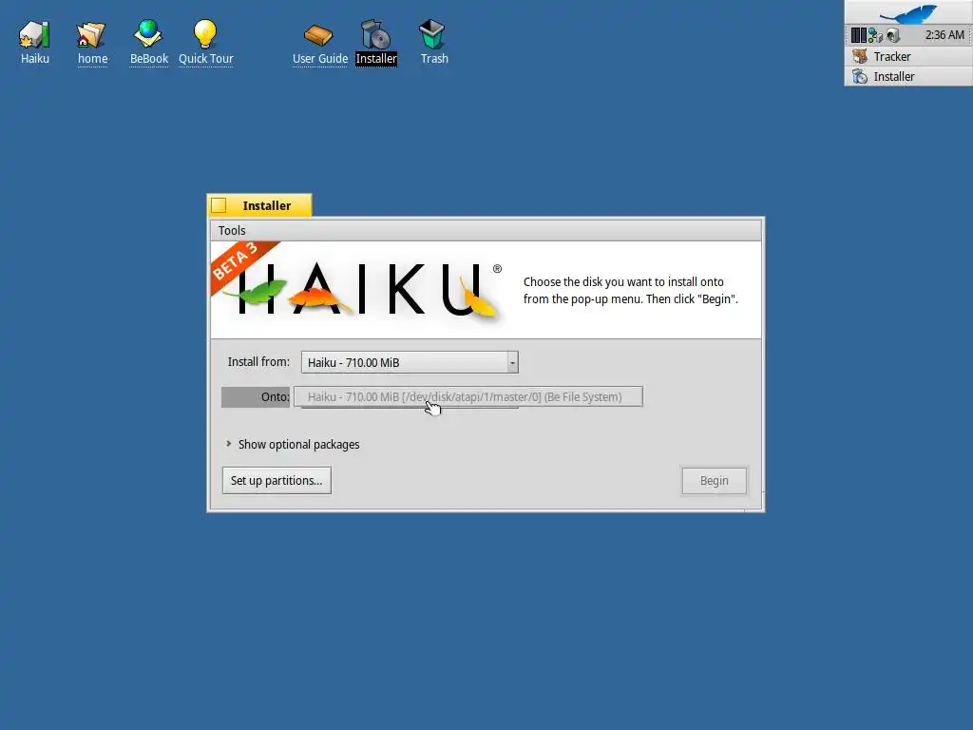
Task: Click the 2:36 AM clock
Action: 944,35
